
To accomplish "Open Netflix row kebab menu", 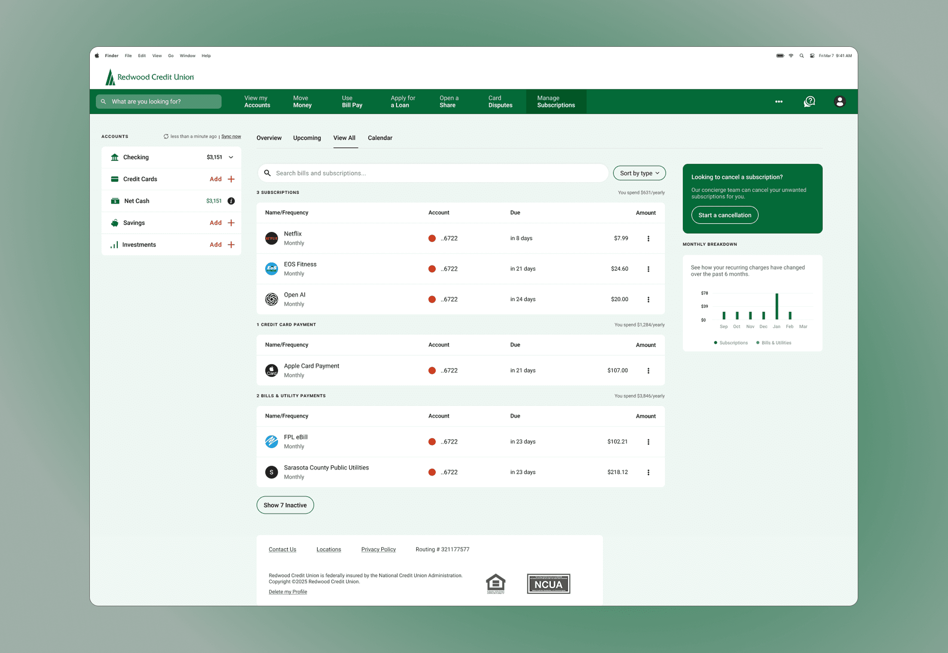I will click(648, 238).
